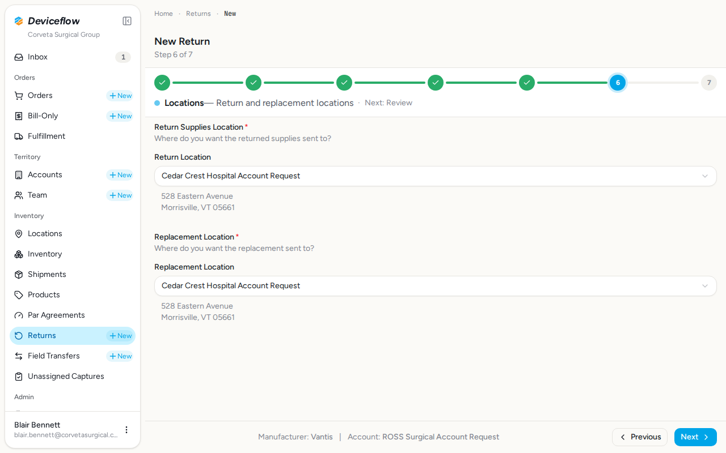Expand the Replacement Location dropdown
This screenshot has height=453, width=726.
click(x=436, y=286)
